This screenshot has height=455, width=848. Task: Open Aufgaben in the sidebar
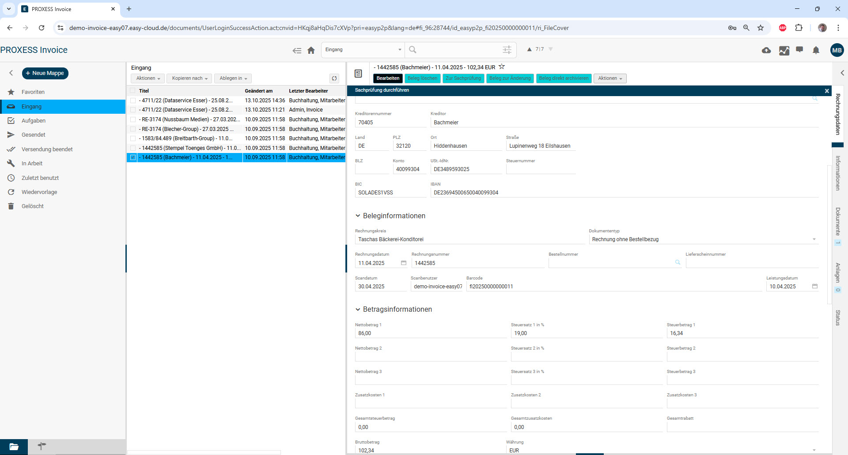(x=34, y=121)
